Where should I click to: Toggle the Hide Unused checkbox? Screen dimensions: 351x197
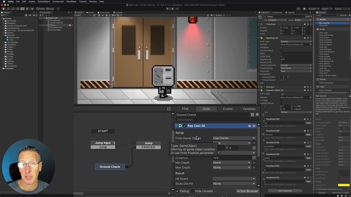point(193,191)
